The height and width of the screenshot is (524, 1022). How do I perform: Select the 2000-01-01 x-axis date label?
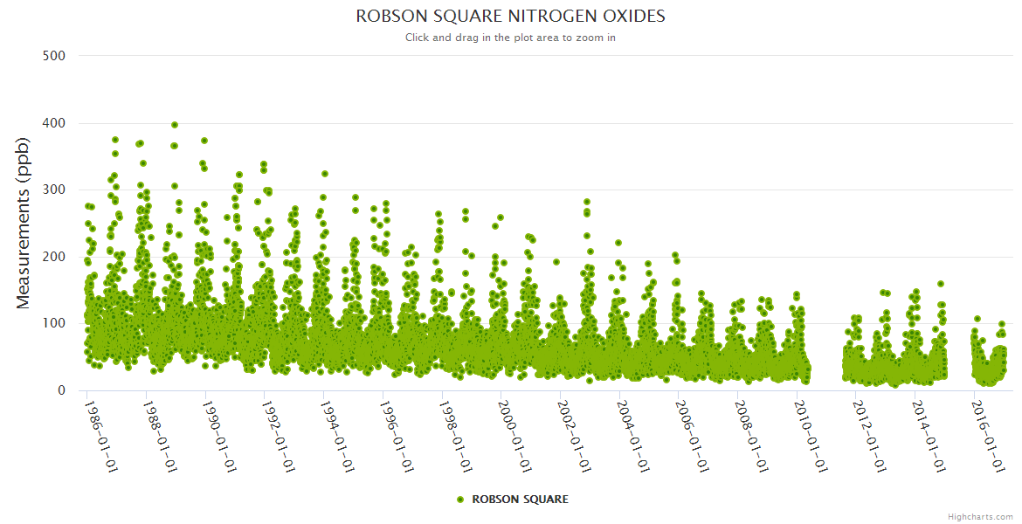tap(514, 437)
